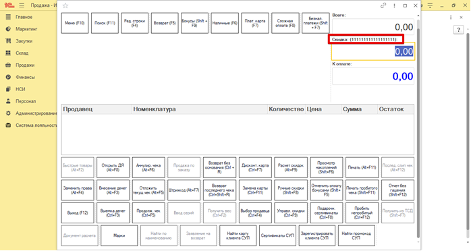Viewport: 471px width, 251px height.
Task: Open the hamburger main menu icon
Action: point(22,5)
